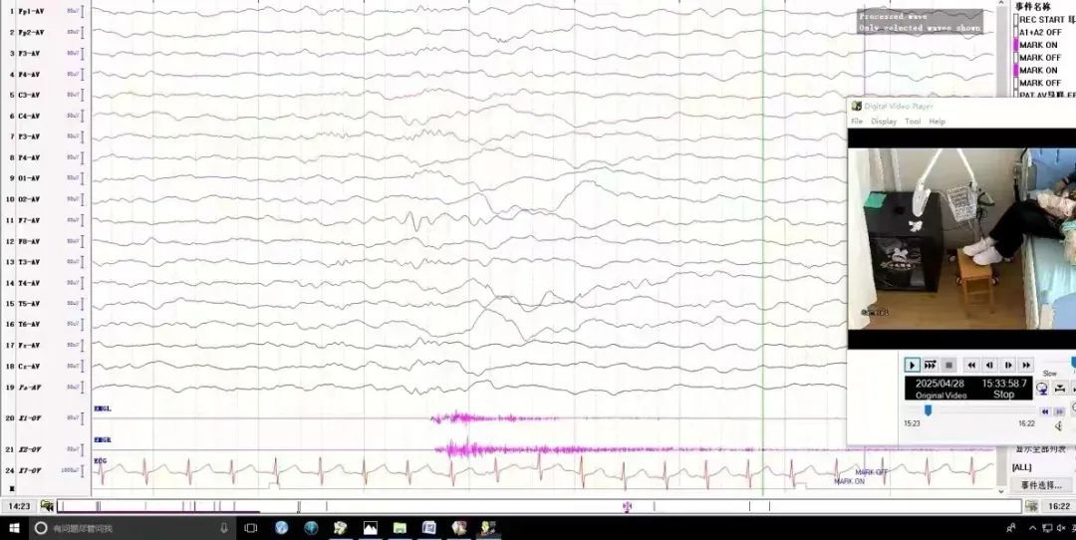Image resolution: width=1076 pixels, height=540 pixels.
Task: Click the icon beside the 14:23 time
Action: 46,506
